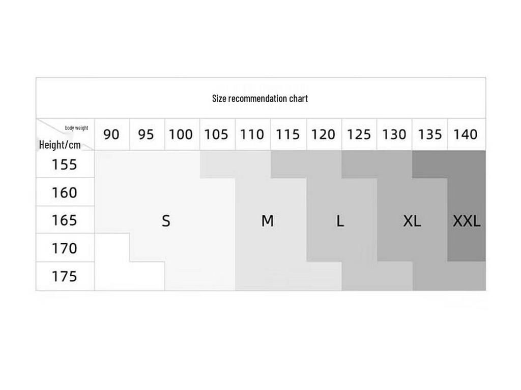The width and height of the screenshot is (521, 390).
Task: Select the 155 height row label
Action: [65, 165]
